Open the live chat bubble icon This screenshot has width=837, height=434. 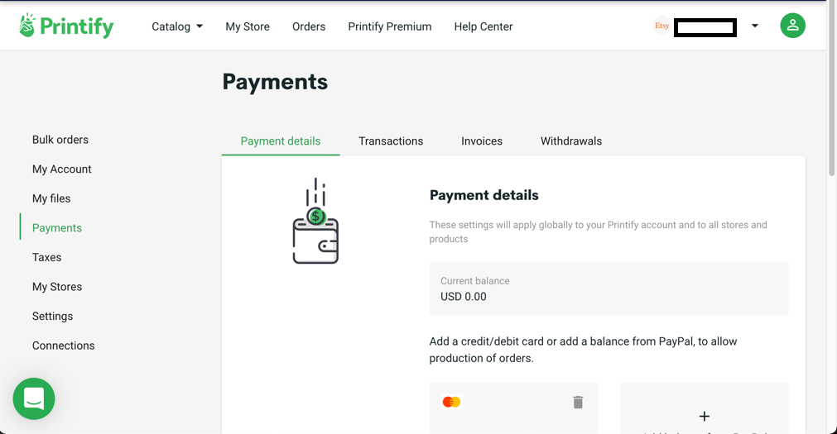[34, 398]
